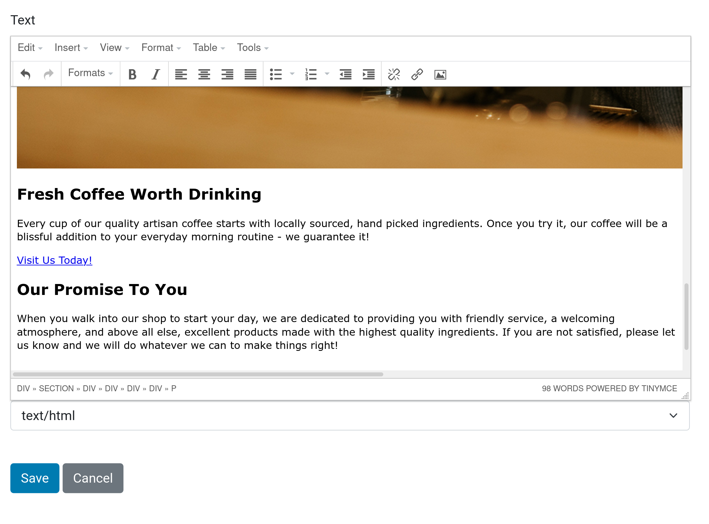Screen dimensions: 709x524
Task: Click the editor horizontal scrollbar thumb
Action: click(198, 374)
